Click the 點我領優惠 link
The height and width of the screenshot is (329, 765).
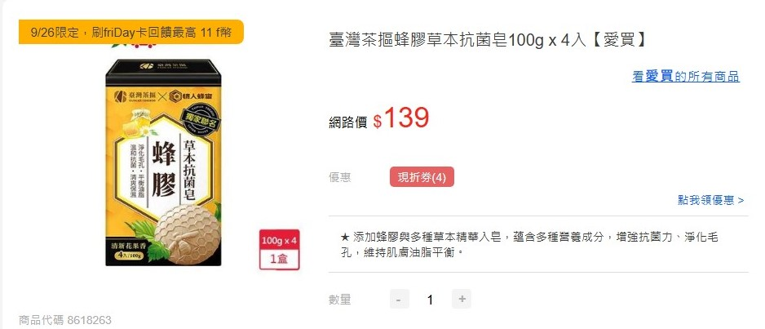(710, 200)
